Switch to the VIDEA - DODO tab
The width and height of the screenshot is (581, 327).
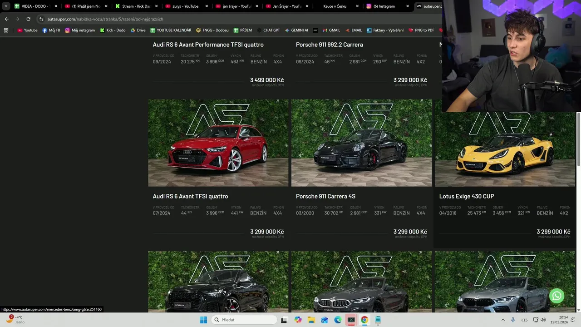(x=35, y=6)
